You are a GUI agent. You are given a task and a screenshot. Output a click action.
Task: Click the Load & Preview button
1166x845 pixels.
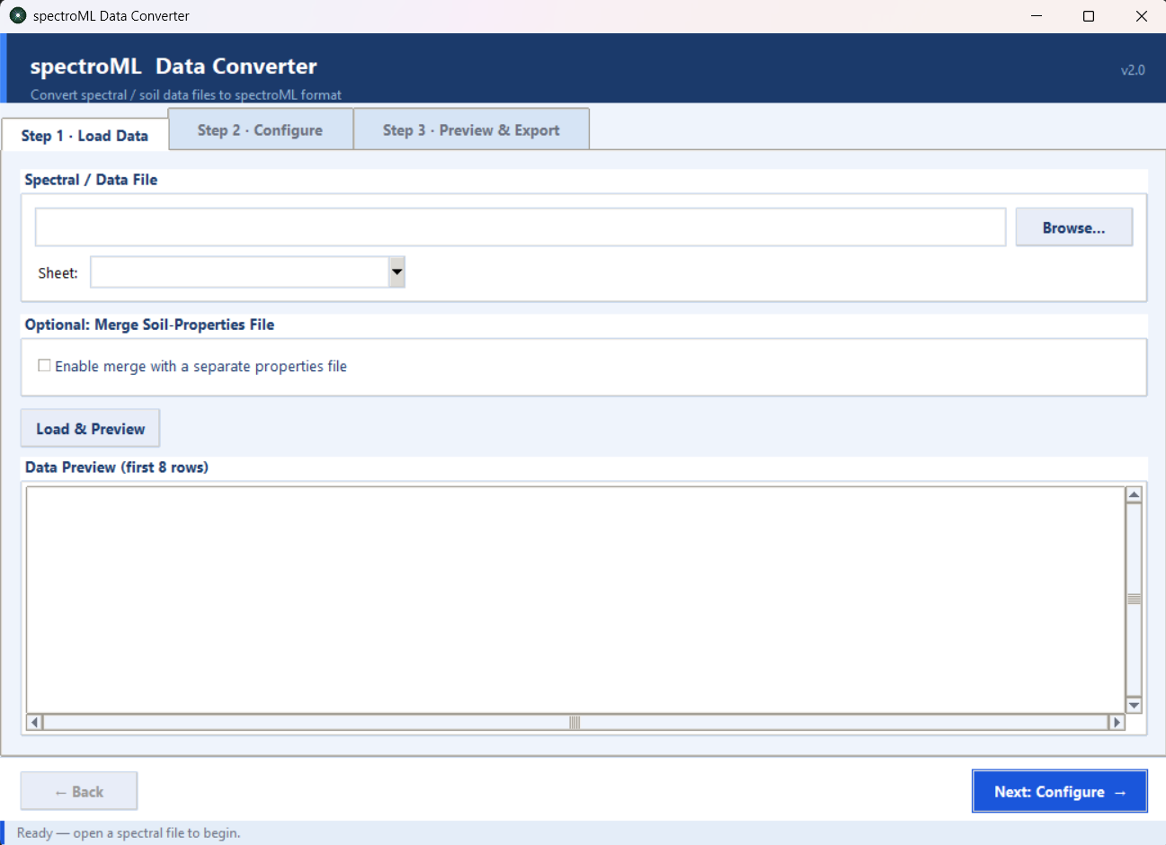coord(90,429)
